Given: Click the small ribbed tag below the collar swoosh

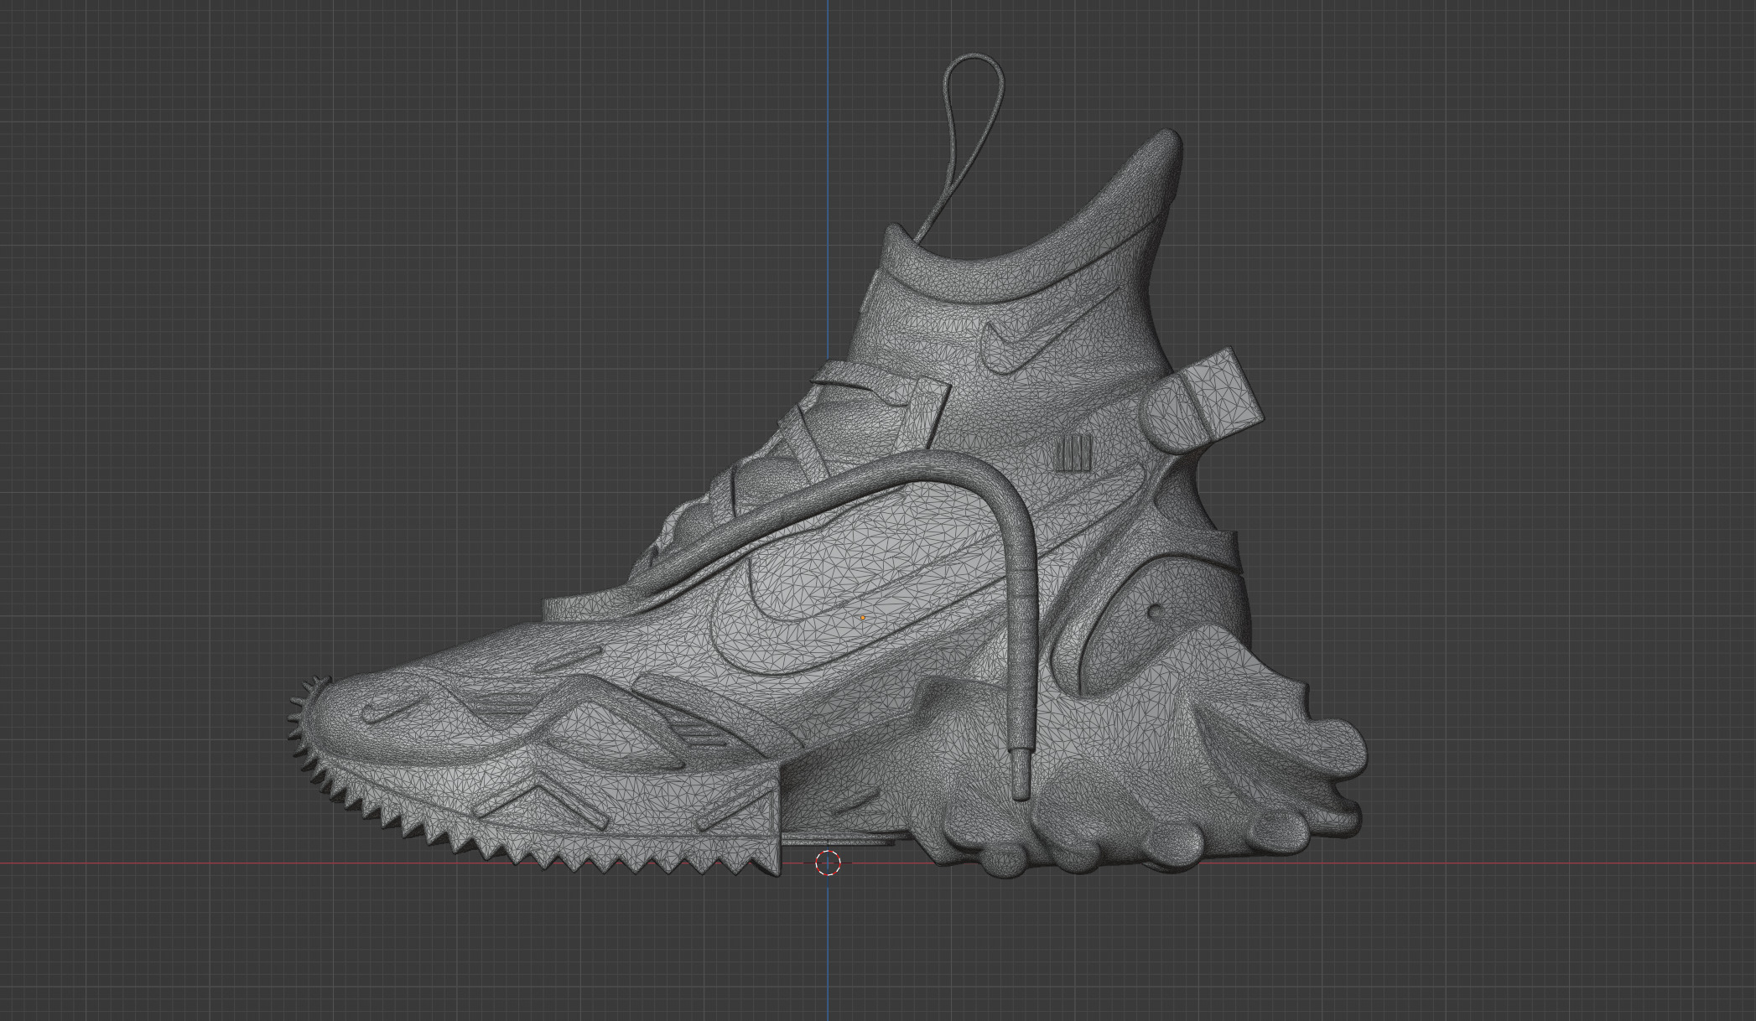Looking at the screenshot, I should coord(1074,453).
